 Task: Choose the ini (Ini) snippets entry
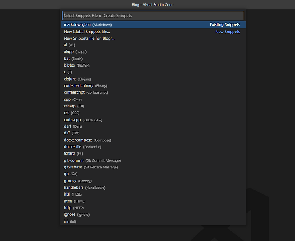point(70,221)
